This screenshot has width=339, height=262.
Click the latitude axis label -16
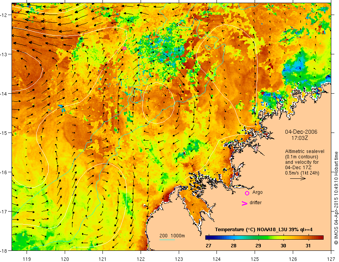[4, 172]
